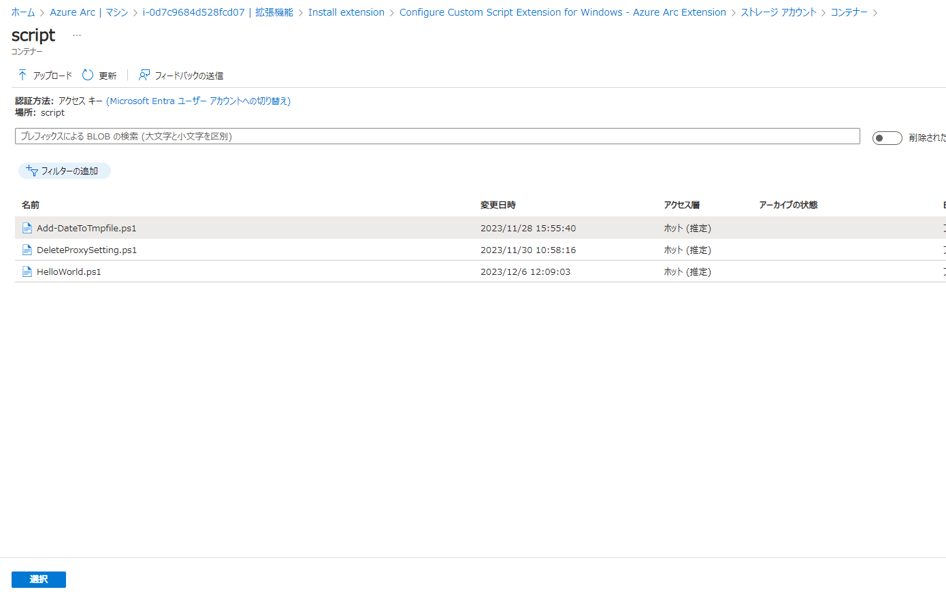Click the add filter funnel icon
Screen dimensions: 946x596
tap(32, 171)
